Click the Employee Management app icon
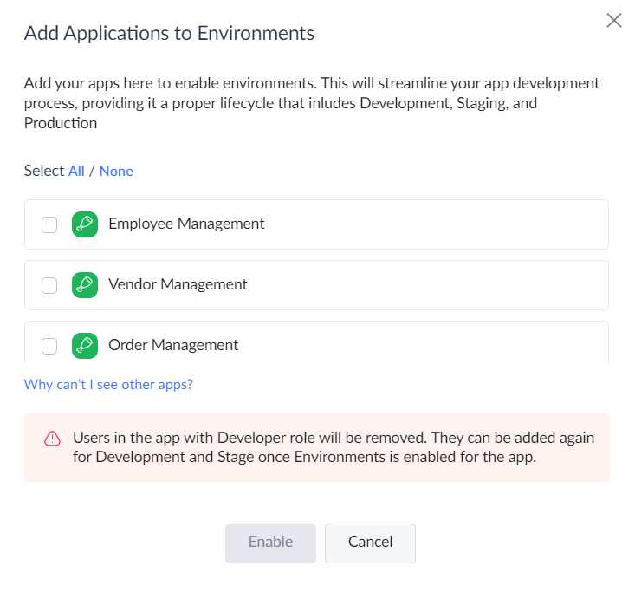 pyautogui.click(x=85, y=224)
